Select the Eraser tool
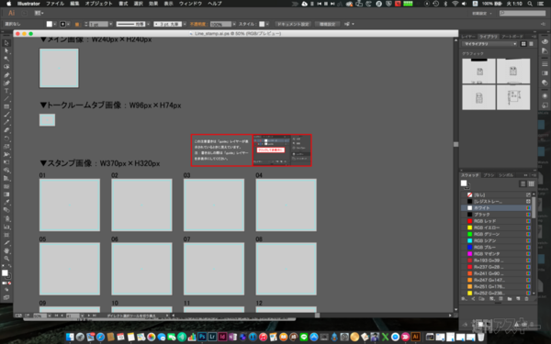The height and width of the screenshot is (344, 551). coord(6,130)
